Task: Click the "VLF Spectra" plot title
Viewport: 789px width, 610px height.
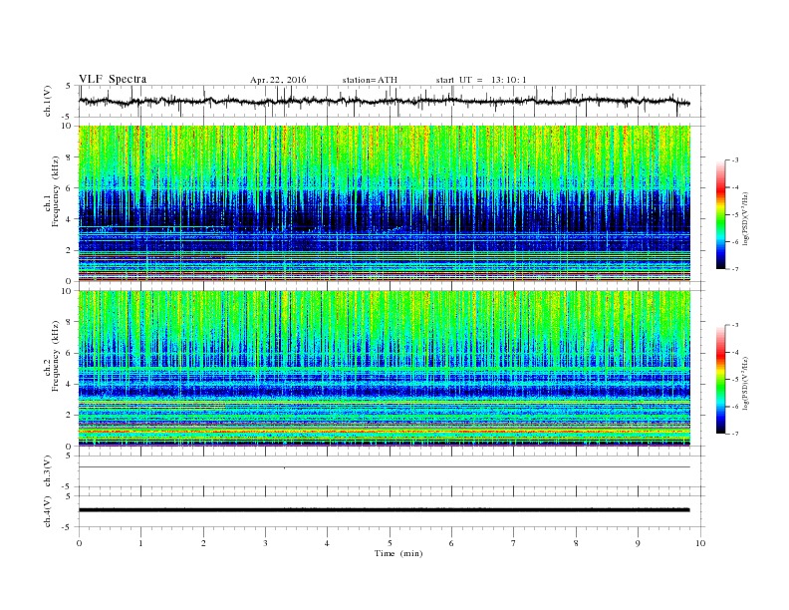Action: (113, 79)
